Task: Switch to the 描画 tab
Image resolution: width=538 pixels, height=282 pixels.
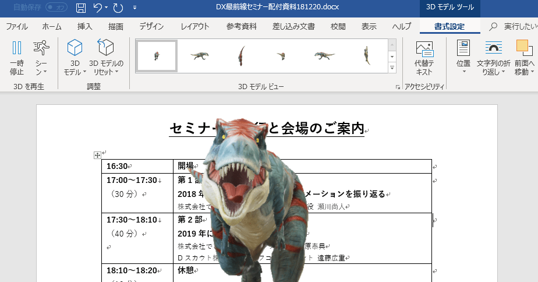Action: pyautogui.click(x=116, y=26)
